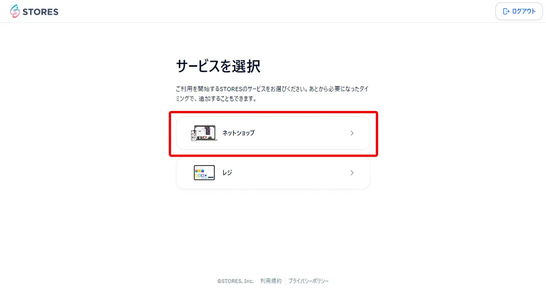Click the pink and blue STORES swirl mark
Screen dimensions: 546x291
click(x=16, y=11)
